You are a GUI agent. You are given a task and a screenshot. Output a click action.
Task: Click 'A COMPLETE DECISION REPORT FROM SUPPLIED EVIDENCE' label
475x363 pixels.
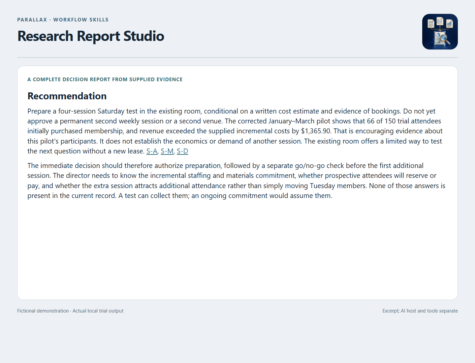[105, 80]
